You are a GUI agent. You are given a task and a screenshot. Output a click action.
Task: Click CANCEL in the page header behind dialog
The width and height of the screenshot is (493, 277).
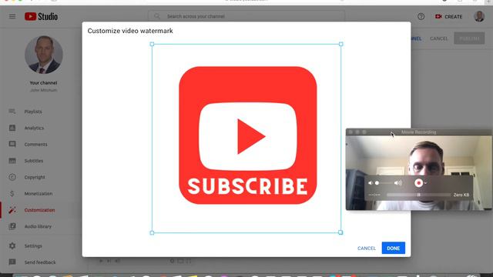pos(439,38)
